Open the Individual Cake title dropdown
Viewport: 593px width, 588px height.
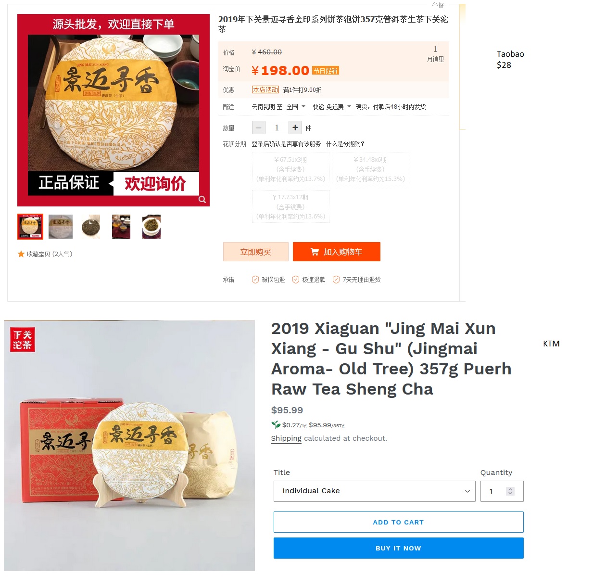tap(374, 491)
